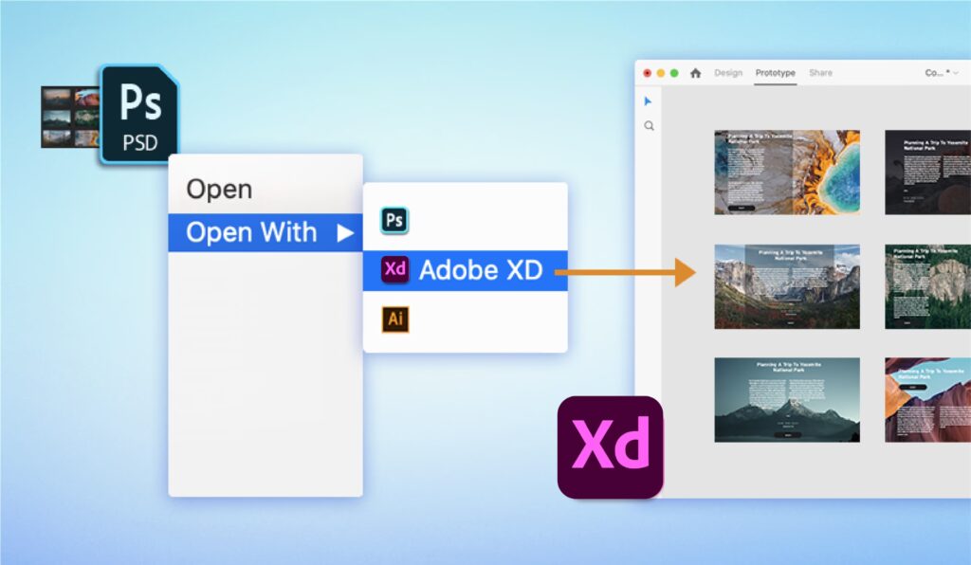Switch to the Prototype tab
971x565 pixels.
(775, 73)
